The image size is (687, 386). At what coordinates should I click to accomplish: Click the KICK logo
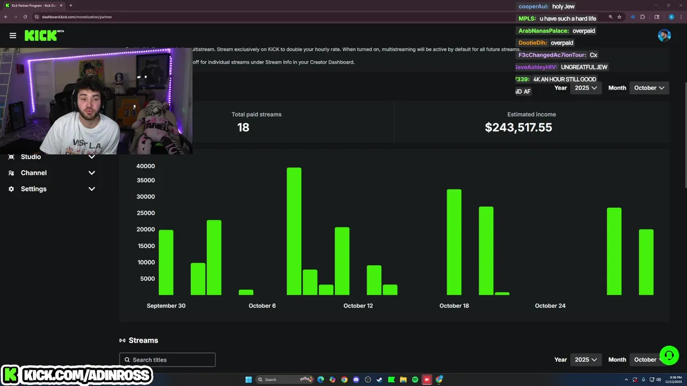(44, 35)
